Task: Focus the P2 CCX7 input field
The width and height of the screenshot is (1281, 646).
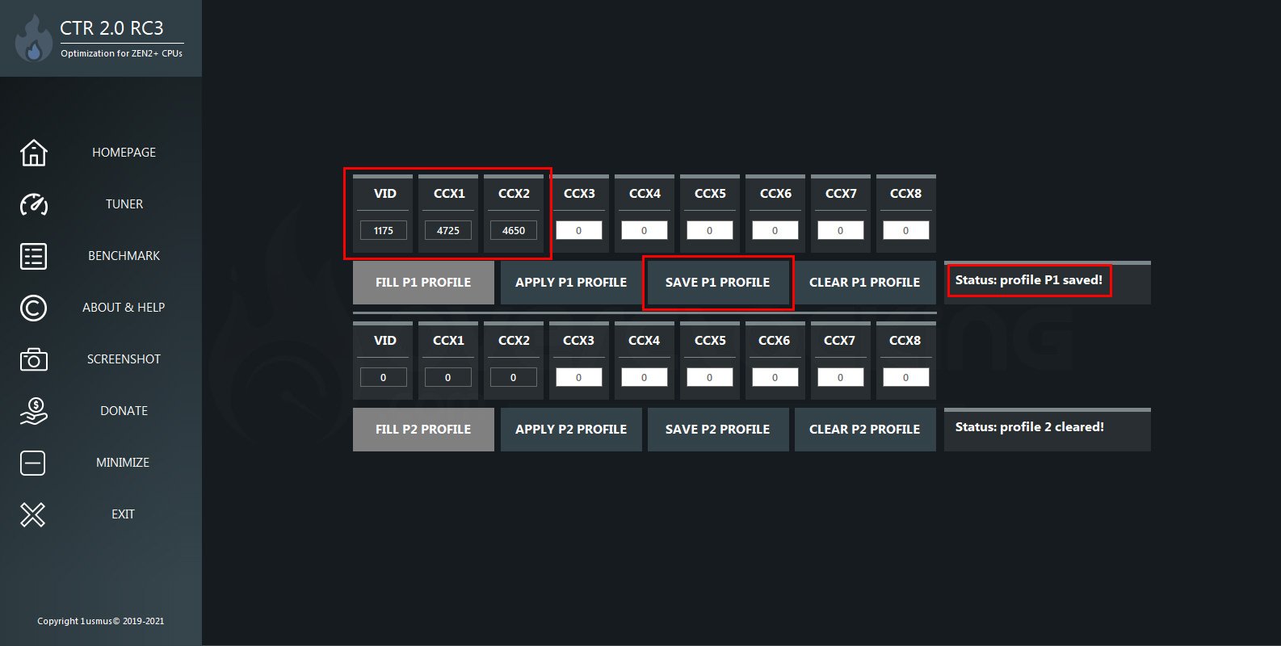Action: tap(841, 378)
